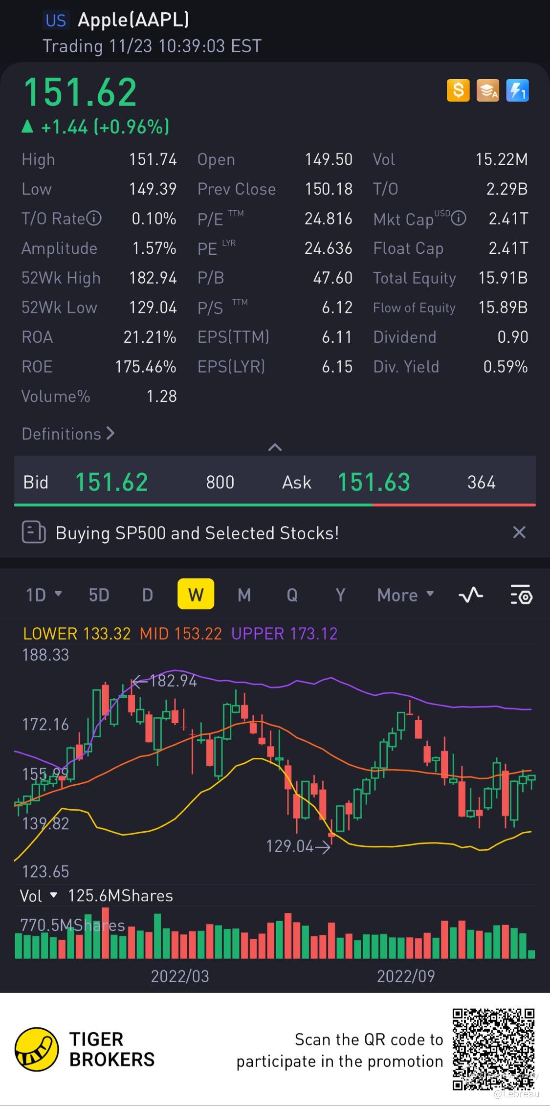Open T/O Rate info icon
Screen dimensions: 550x1106
tap(94, 218)
